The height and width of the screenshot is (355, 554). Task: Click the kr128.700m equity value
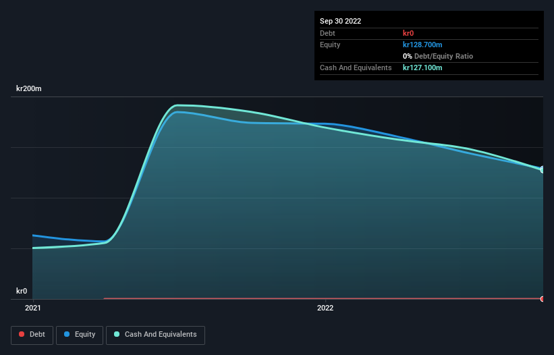pyautogui.click(x=422, y=45)
